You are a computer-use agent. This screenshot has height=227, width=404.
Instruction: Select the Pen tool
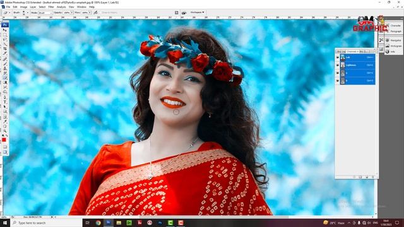click(x=4, y=98)
